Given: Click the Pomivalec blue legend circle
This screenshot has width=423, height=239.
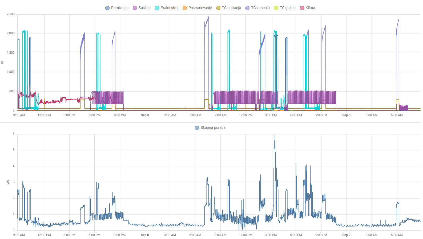Looking at the screenshot, I should [x=107, y=8].
